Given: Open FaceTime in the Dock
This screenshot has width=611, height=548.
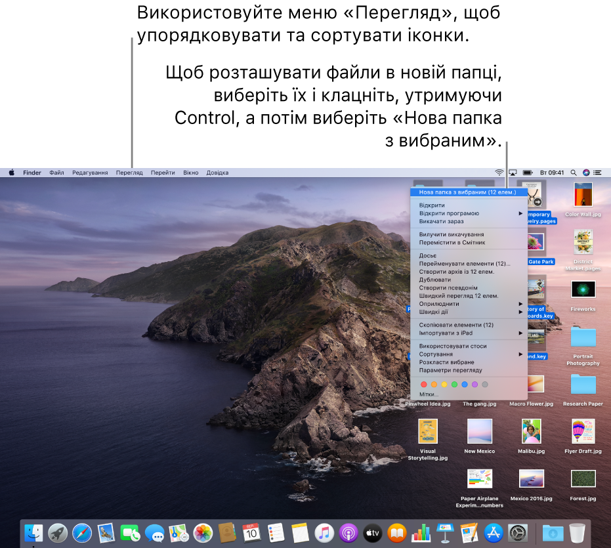Looking at the screenshot, I should point(130,533).
